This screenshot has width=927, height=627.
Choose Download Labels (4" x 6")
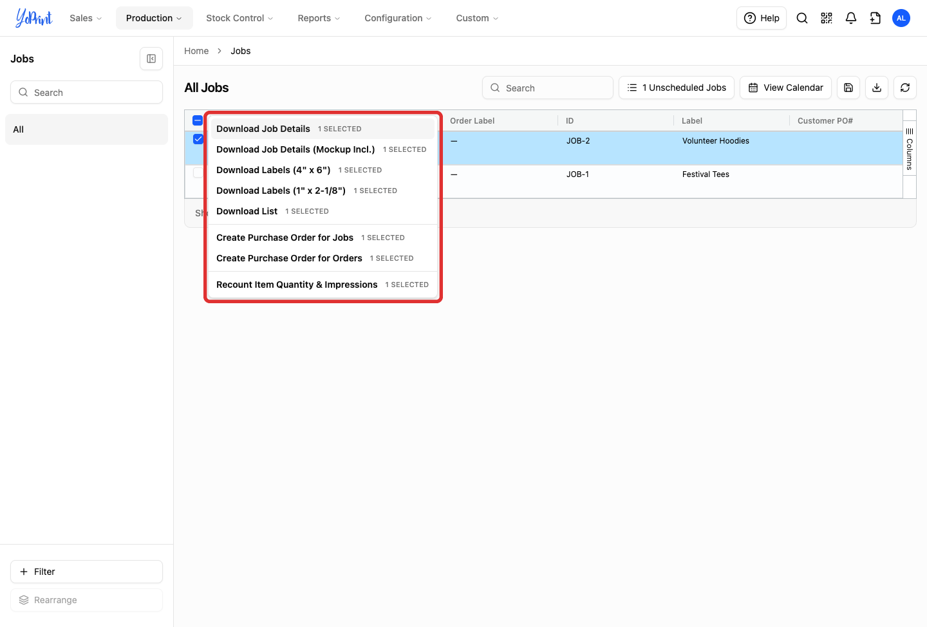click(x=323, y=170)
